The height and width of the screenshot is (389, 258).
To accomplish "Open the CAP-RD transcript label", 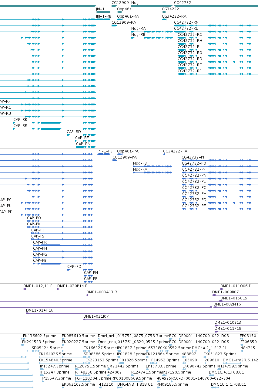I will pos(74,131).
